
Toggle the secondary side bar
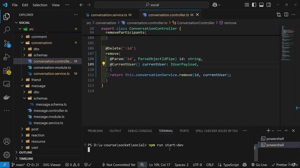[269, 5]
